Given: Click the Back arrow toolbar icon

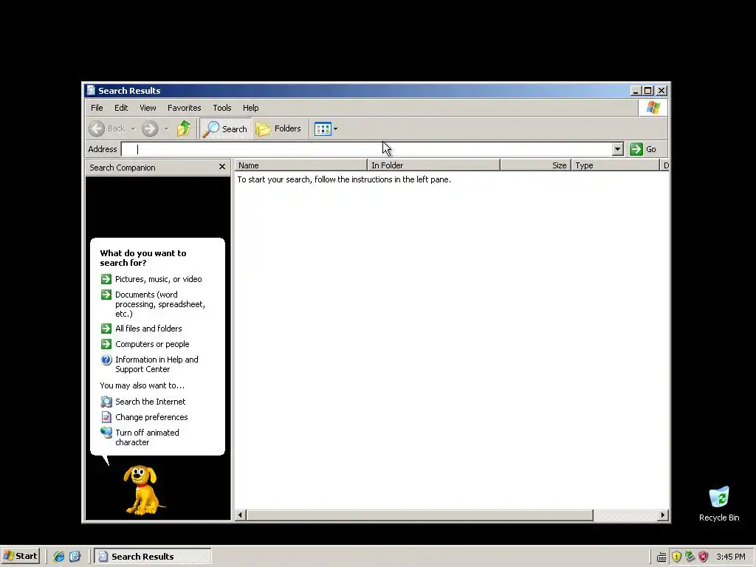Looking at the screenshot, I should point(97,128).
